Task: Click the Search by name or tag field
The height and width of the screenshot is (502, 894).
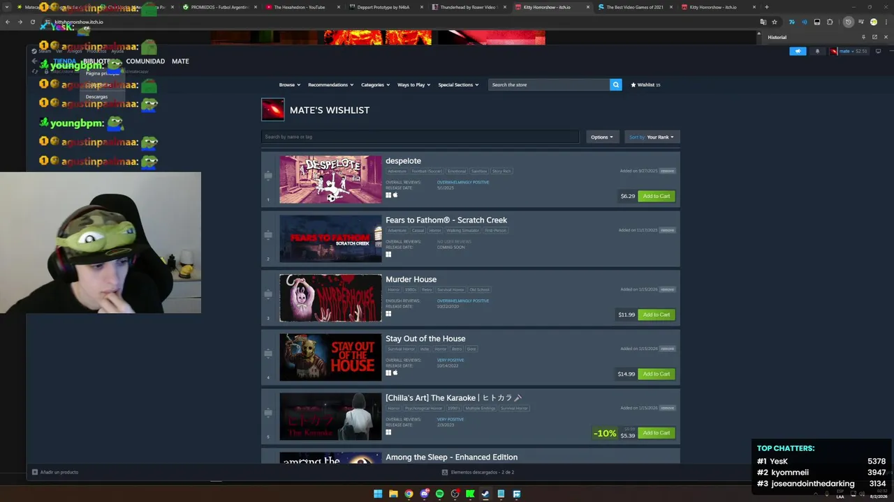Action: pos(420,137)
